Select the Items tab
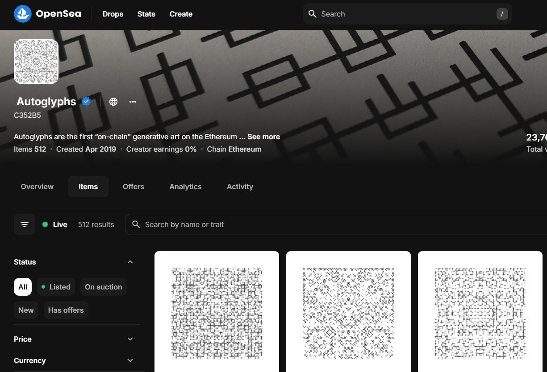Screen dimensions: 547x372 point(88,186)
